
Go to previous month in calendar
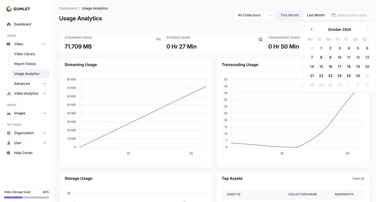(312, 30)
